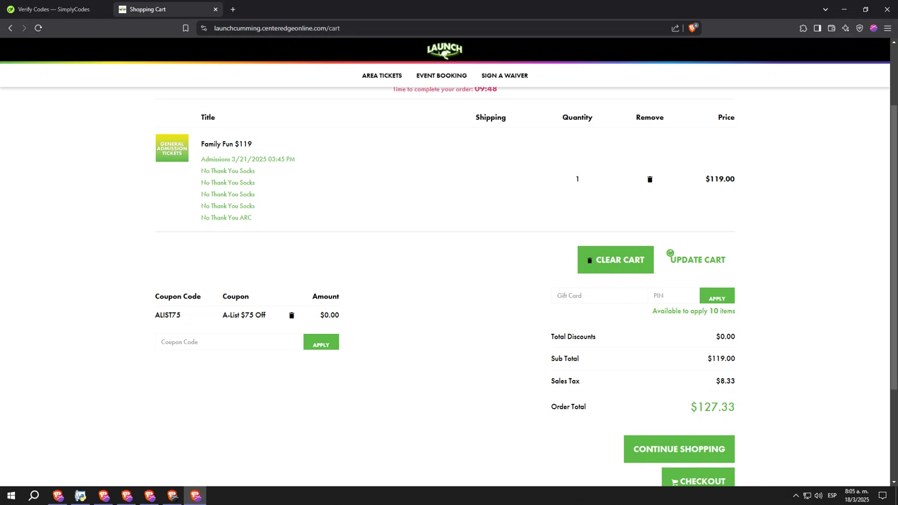Viewport: 898px width, 505px height.
Task: Open Brave Shields icon
Action: tap(693, 28)
